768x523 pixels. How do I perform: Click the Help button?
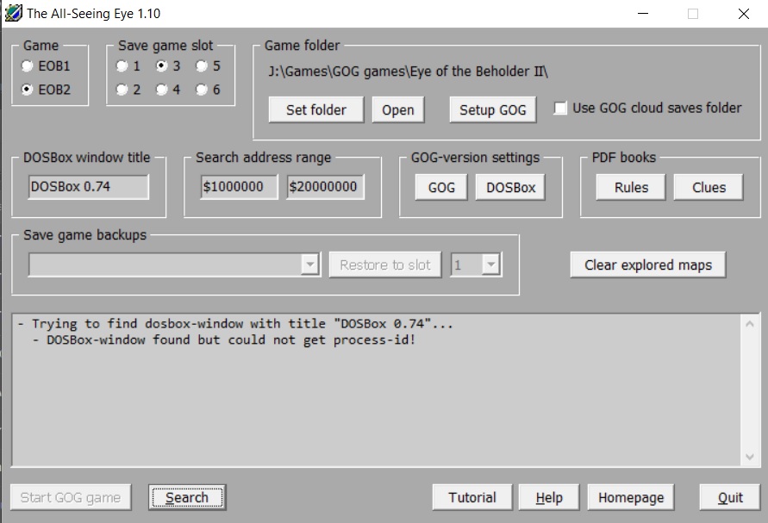549,497
